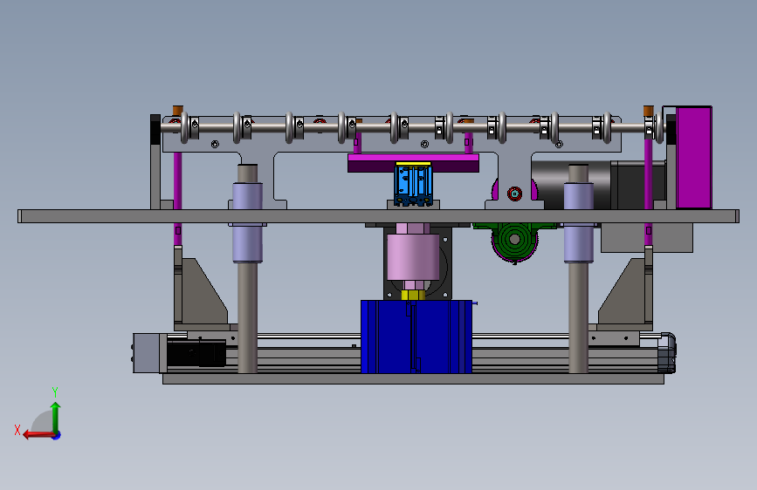Click the red X label of triad

coord(17,430)
